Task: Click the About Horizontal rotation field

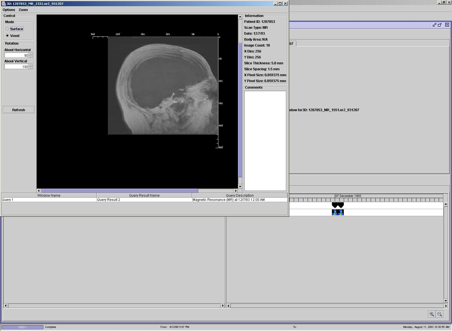Action: click(x=17, y=55)
